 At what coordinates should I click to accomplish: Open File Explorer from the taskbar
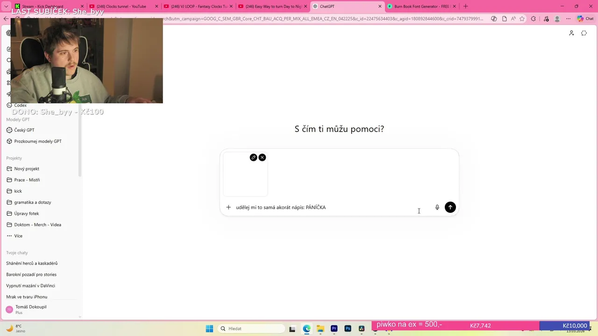point(320,329)
